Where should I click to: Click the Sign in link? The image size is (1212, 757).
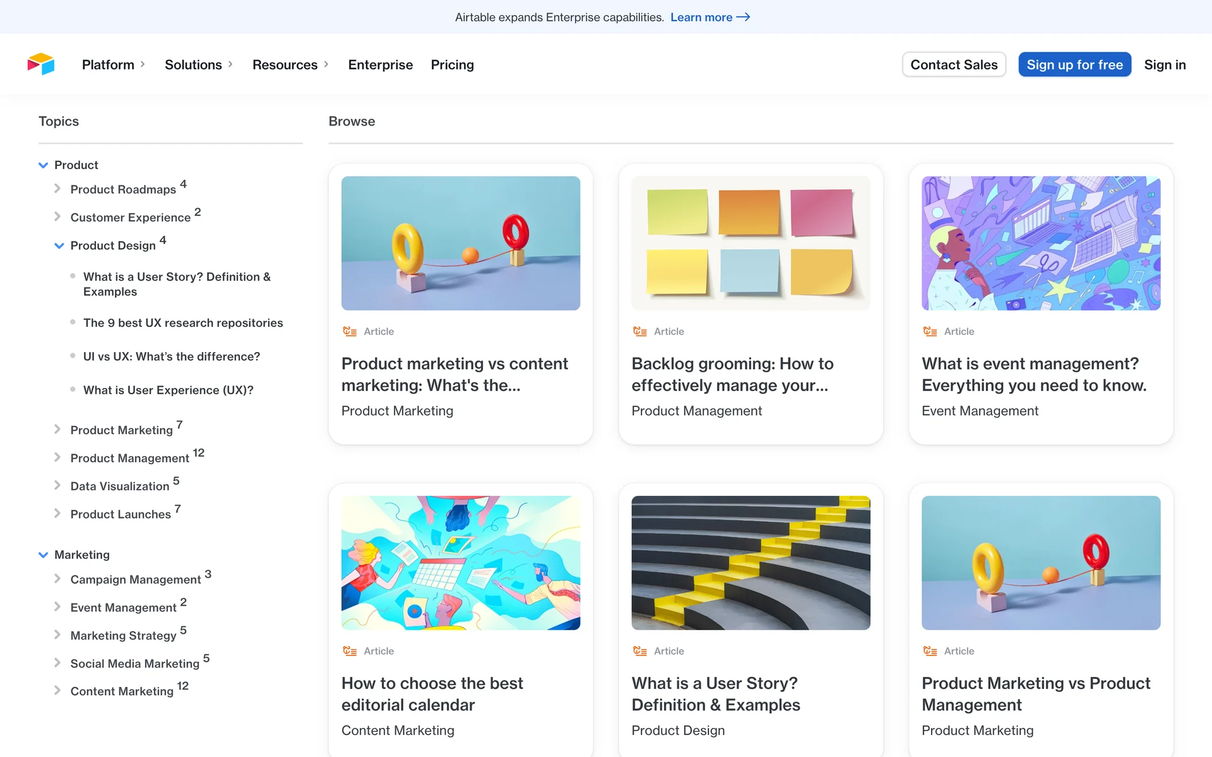[x=1165, y=64]
